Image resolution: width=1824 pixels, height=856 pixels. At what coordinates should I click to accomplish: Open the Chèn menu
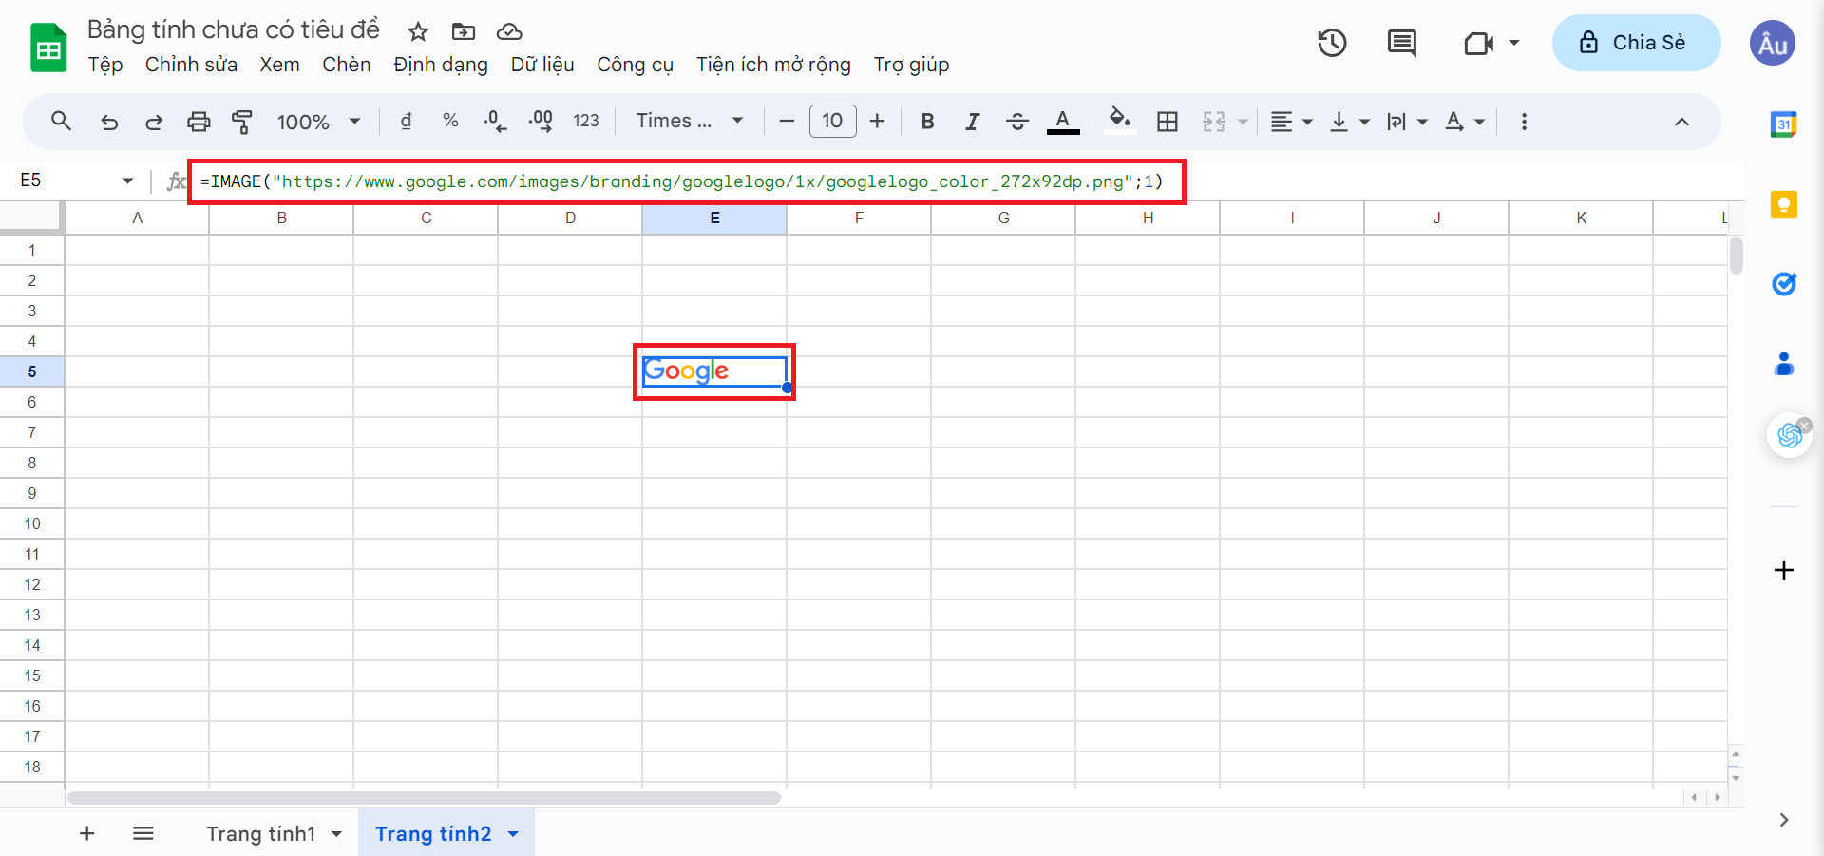[x=346, y=65]
